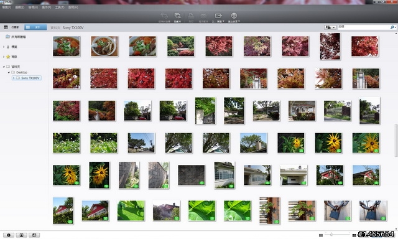Click the calendar view icon

click(x=6, y=27)
